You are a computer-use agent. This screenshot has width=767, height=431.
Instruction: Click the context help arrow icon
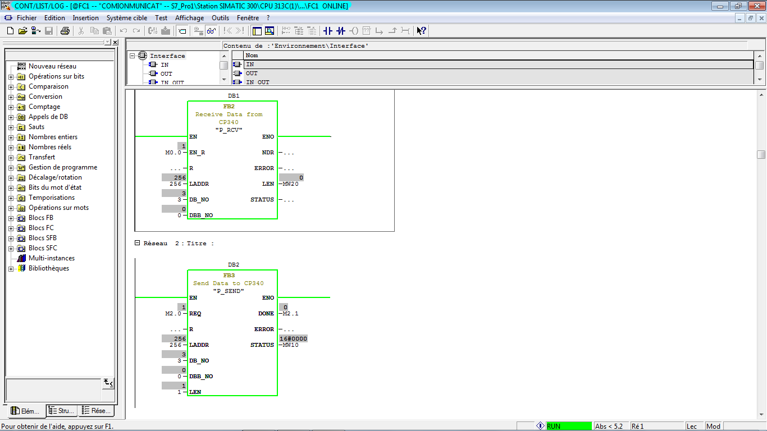click(421, 31)
